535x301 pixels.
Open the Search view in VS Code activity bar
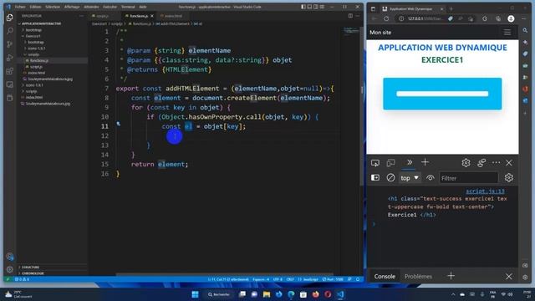[9, 31]
